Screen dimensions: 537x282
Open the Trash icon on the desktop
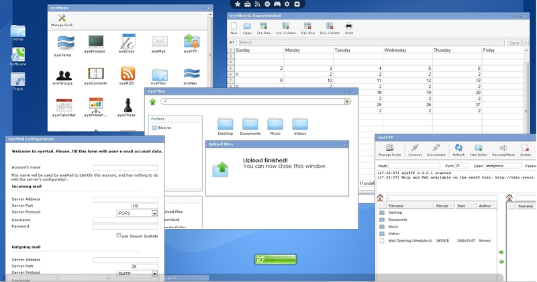tap(18, 81)
